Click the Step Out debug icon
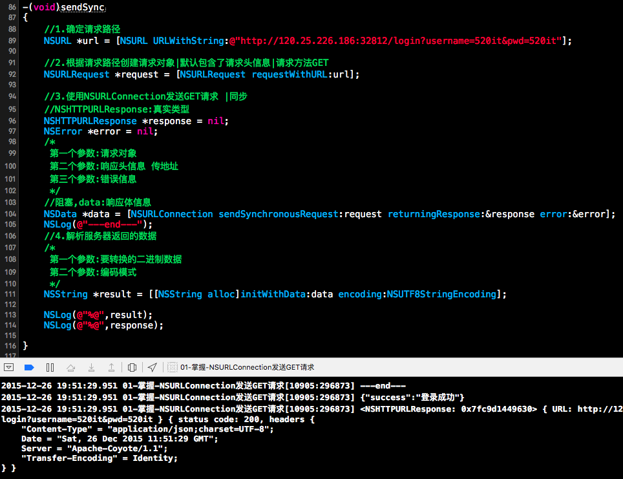Image resolution: width=623 pixels, height=479 pixels. [x=112, y=367]
